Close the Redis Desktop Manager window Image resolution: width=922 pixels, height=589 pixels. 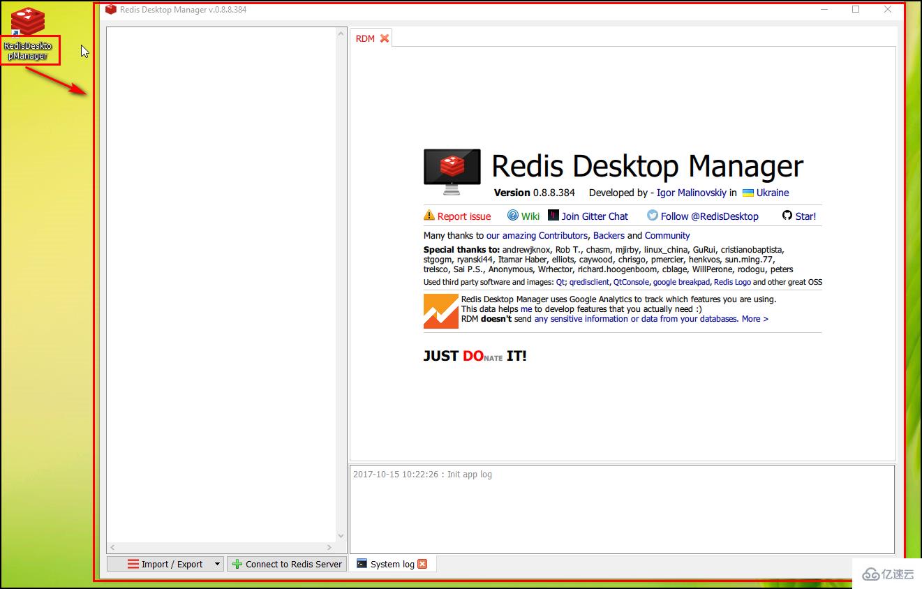pos(888,10)
